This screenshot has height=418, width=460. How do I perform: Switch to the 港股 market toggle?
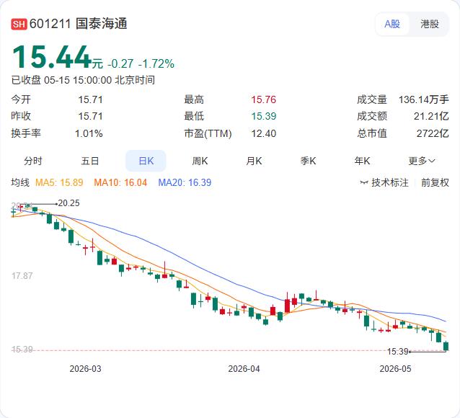click(430, 24)
